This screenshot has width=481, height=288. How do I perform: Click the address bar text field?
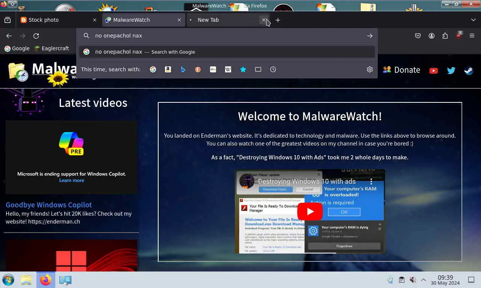(228, 36)
